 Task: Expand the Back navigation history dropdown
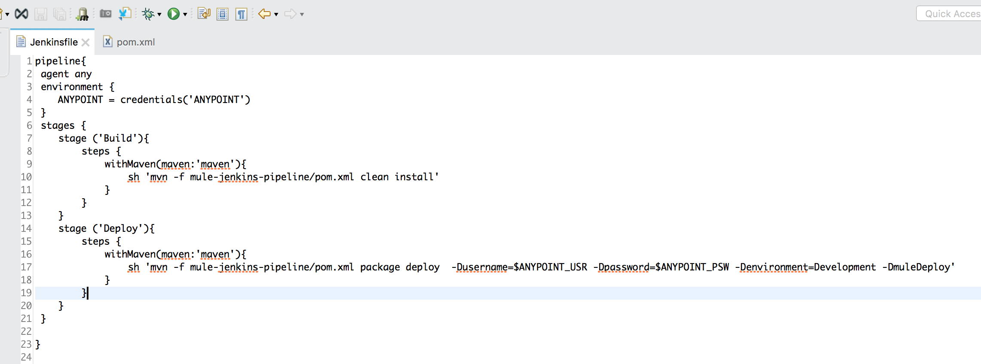(x=276, y=15)
